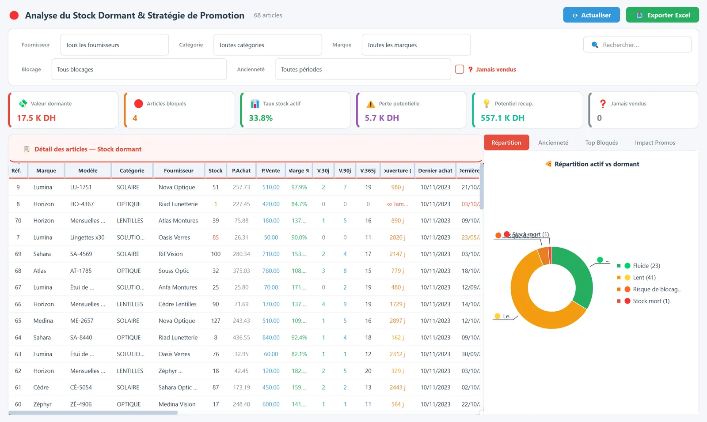707x422 pixels.
Task: Open the Toutes catégories dropdown
Action: pyautogui.click(x=268, y=45)
